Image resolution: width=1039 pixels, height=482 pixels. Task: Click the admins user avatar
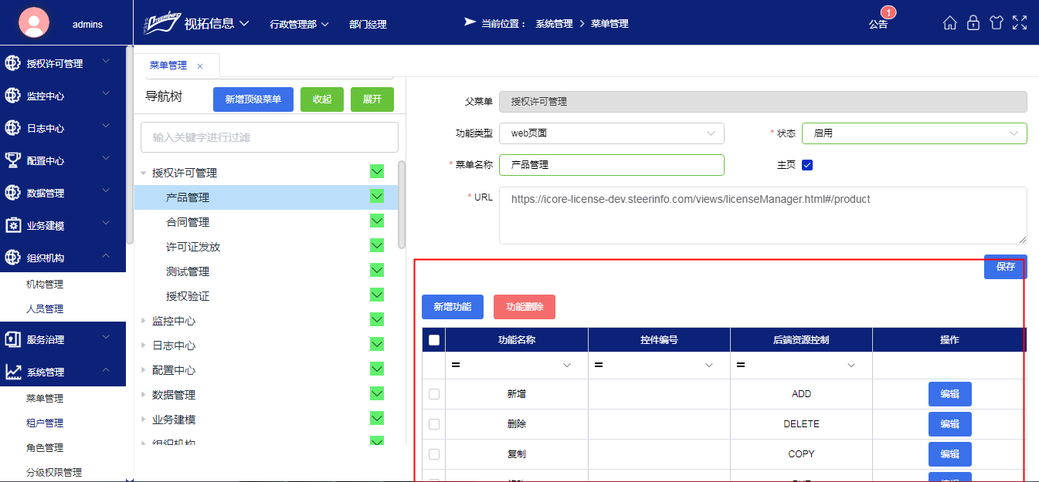click(x=34, y=22)
